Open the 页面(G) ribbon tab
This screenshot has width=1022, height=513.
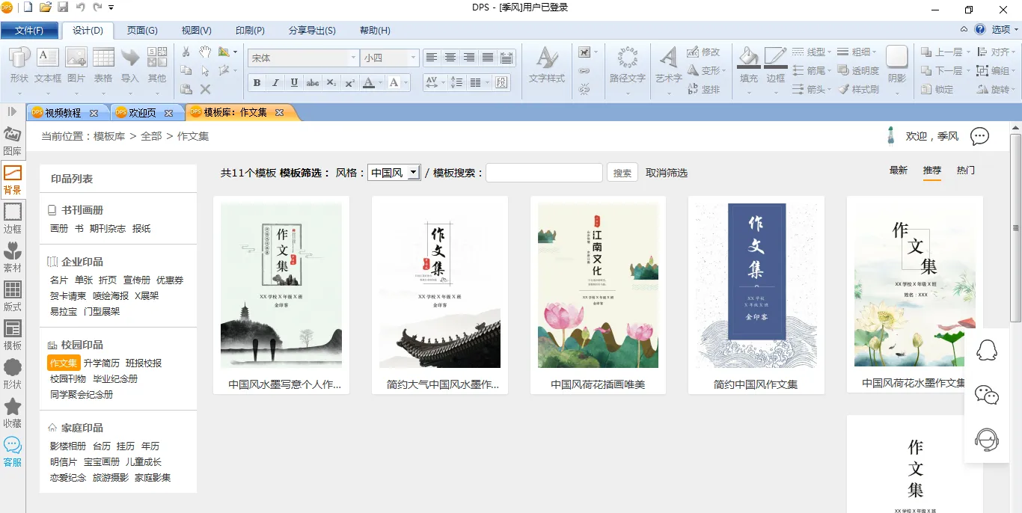tap(142, 31)
